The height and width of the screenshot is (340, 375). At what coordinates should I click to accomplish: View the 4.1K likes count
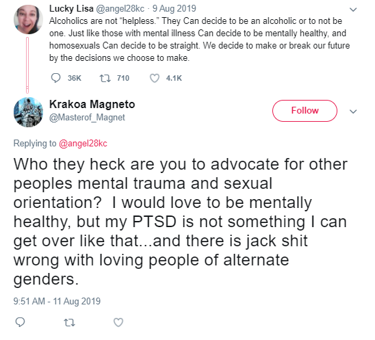click(x=174, y=78)
